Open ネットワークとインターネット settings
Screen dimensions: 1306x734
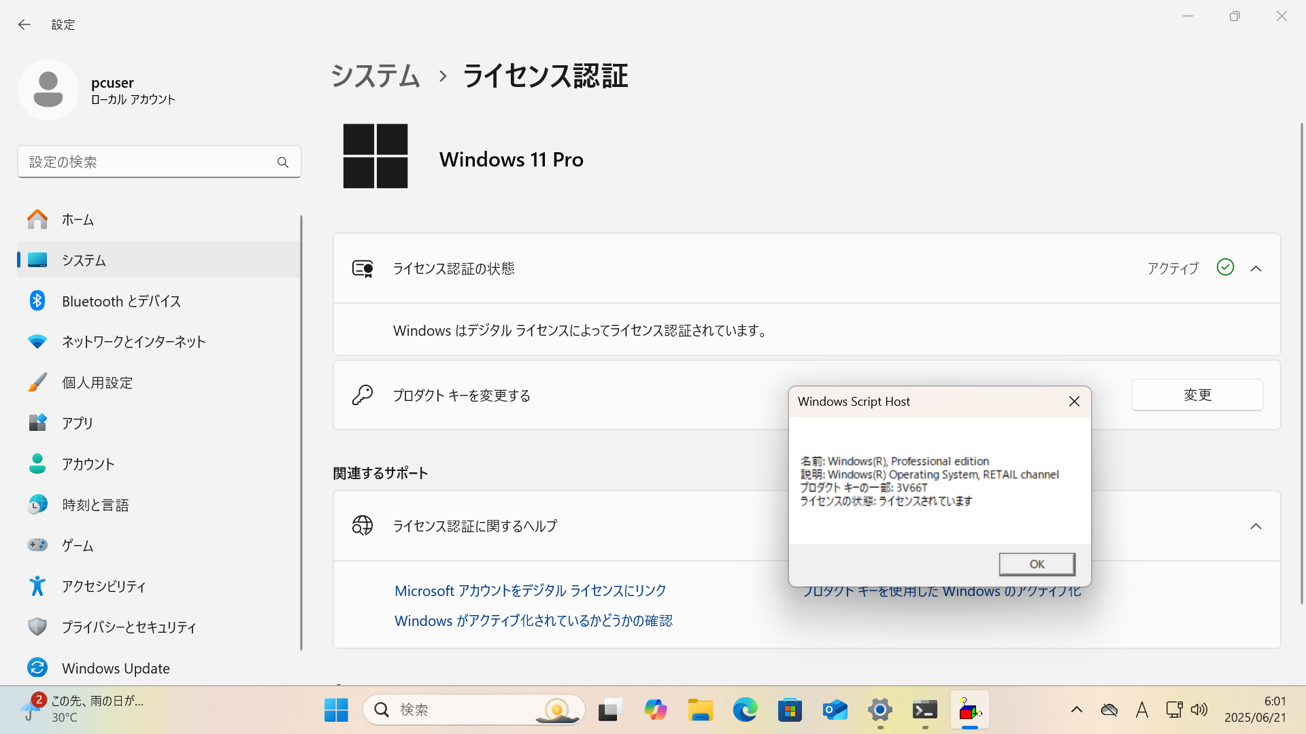coord(159,342)
